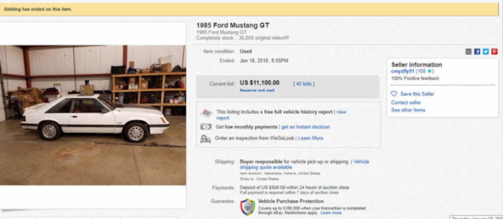503x219 pixels.
Task: Click the low monthly payments money icon
Action: coord(206,127)
